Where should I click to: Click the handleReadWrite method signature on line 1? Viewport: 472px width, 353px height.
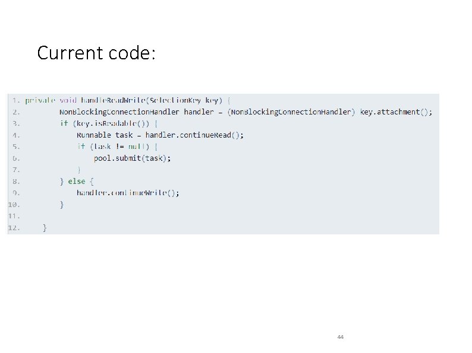coord(128,100)
